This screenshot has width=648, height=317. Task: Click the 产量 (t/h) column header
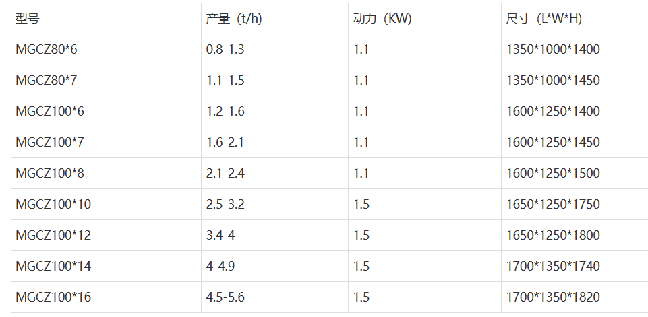(x=275, y=19)
